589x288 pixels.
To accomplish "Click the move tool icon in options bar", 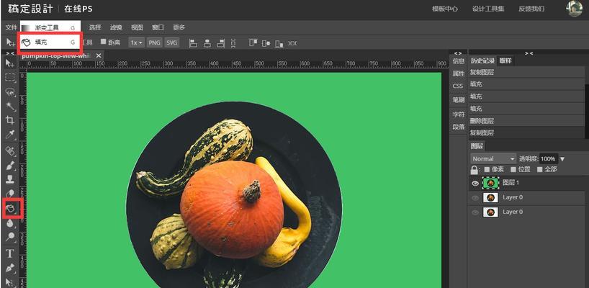I will pos(10,42).
